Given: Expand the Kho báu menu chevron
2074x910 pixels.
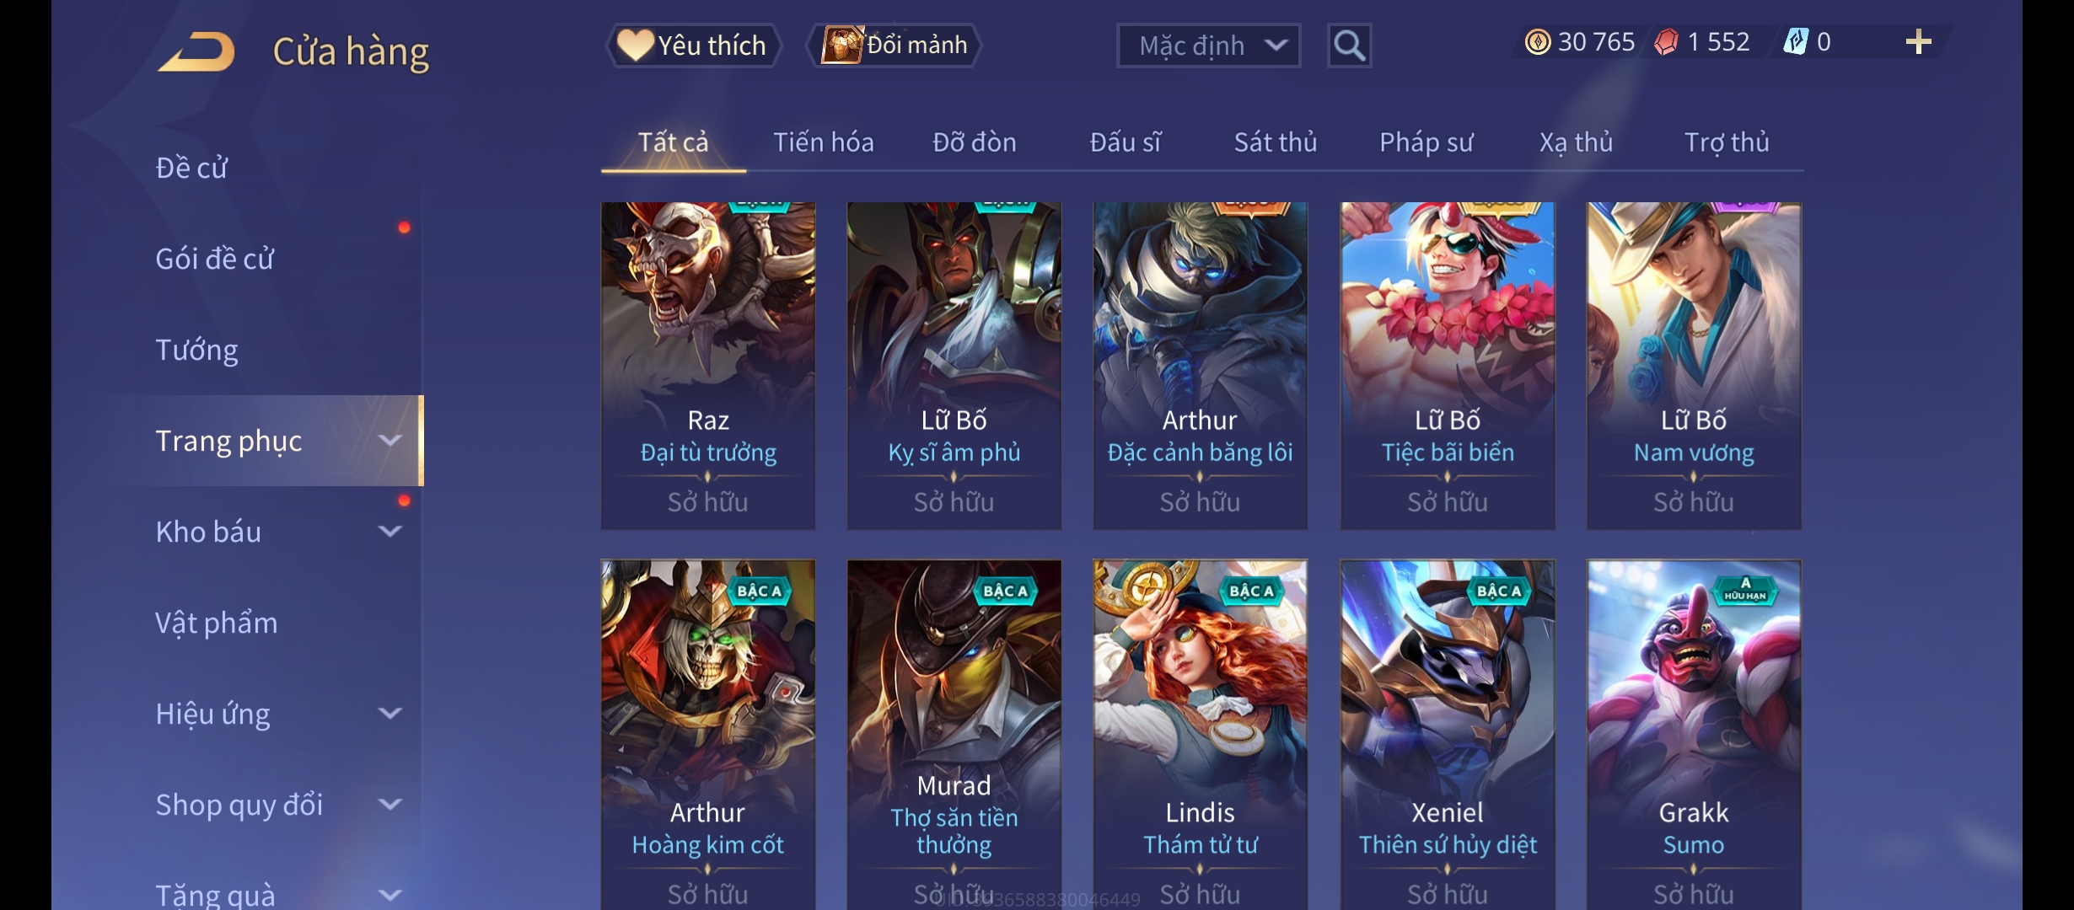Looking at the screenshot, I should click(x=390, y=532).
